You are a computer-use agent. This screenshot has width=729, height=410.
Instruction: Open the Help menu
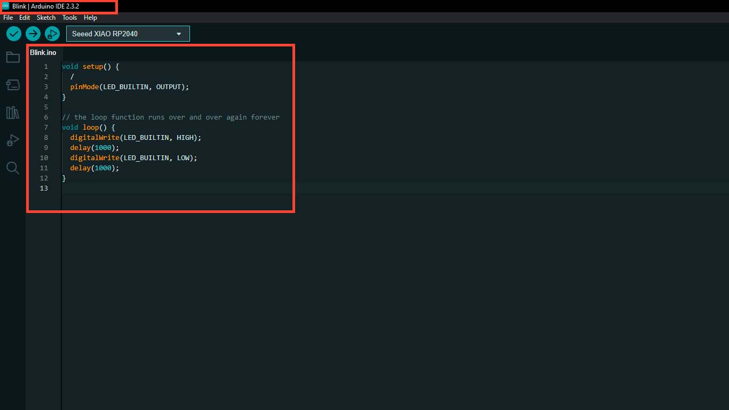pos(91,18)
